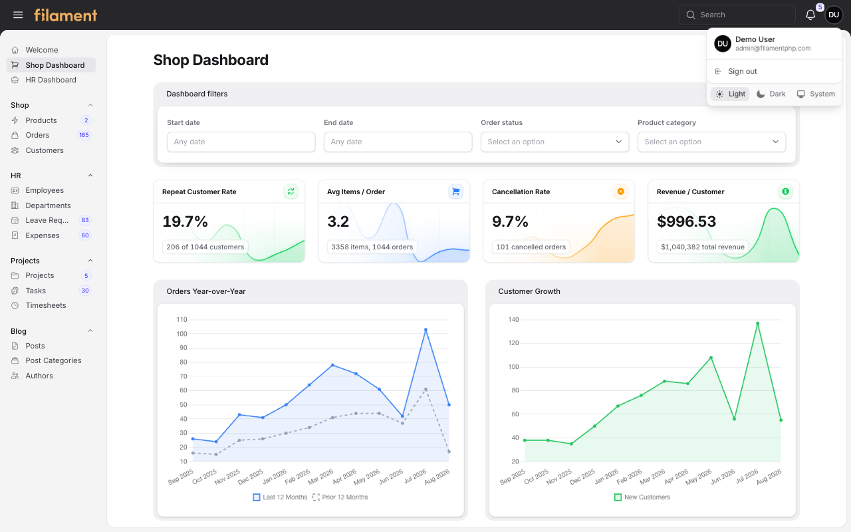Click the Employees ID card icon
Image resolution: width=851 pixels, height=532 pixels.
tap(15, 190)
